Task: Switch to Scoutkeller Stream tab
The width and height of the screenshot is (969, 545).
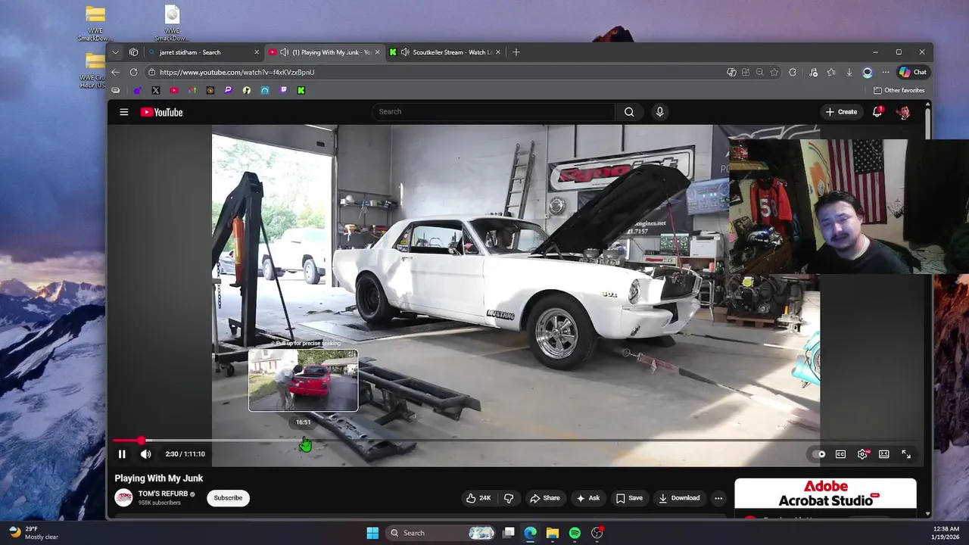Action: [x=447, y=52]
